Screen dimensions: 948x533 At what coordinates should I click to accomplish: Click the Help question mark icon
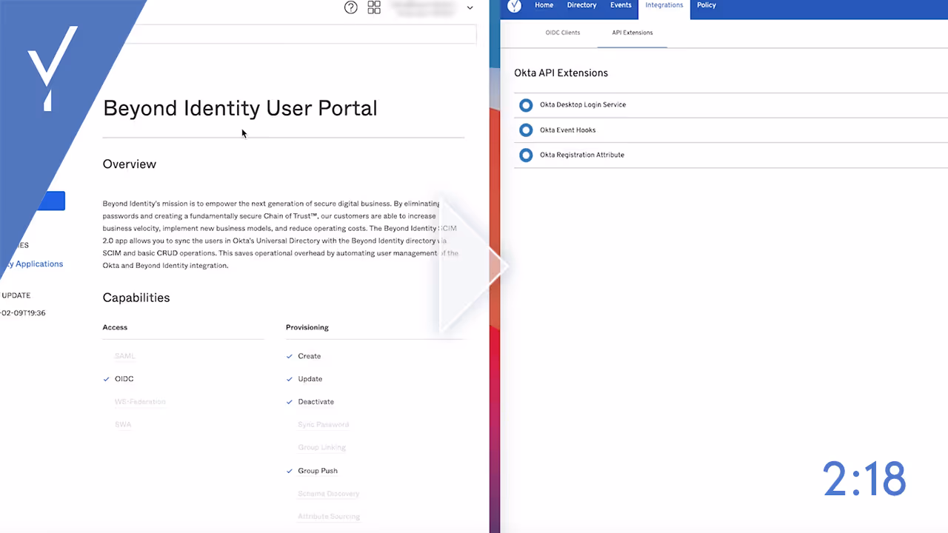click(x=350, y=7)
